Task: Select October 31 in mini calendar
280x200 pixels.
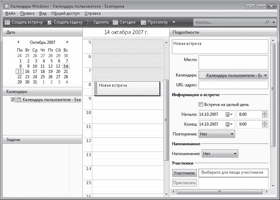Action: tap(35, 82)
